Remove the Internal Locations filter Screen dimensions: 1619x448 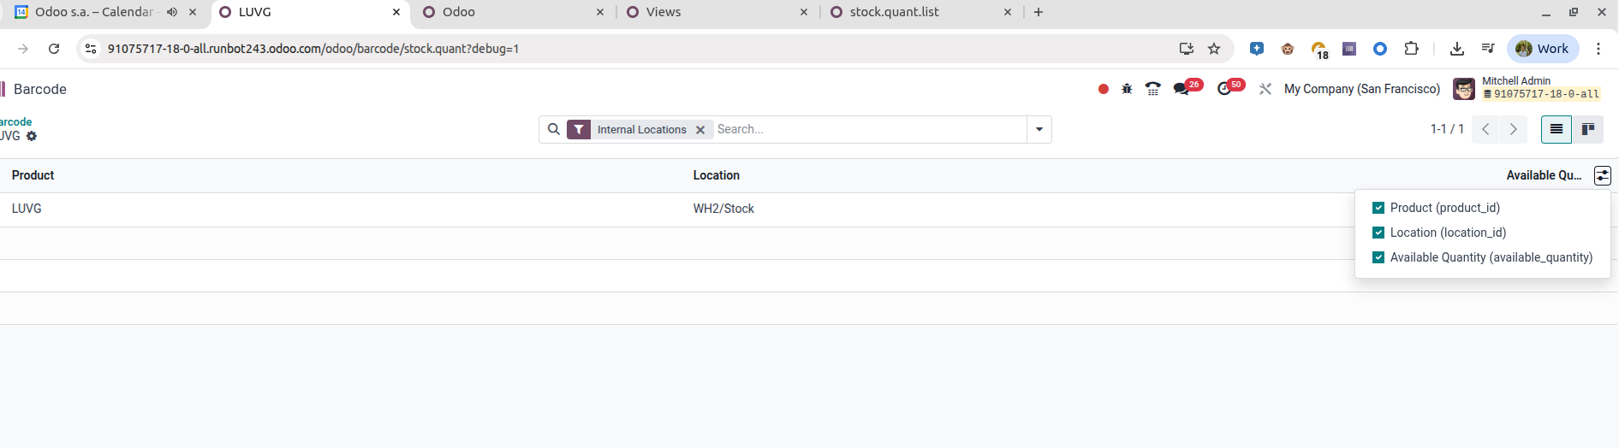point(700,130)
